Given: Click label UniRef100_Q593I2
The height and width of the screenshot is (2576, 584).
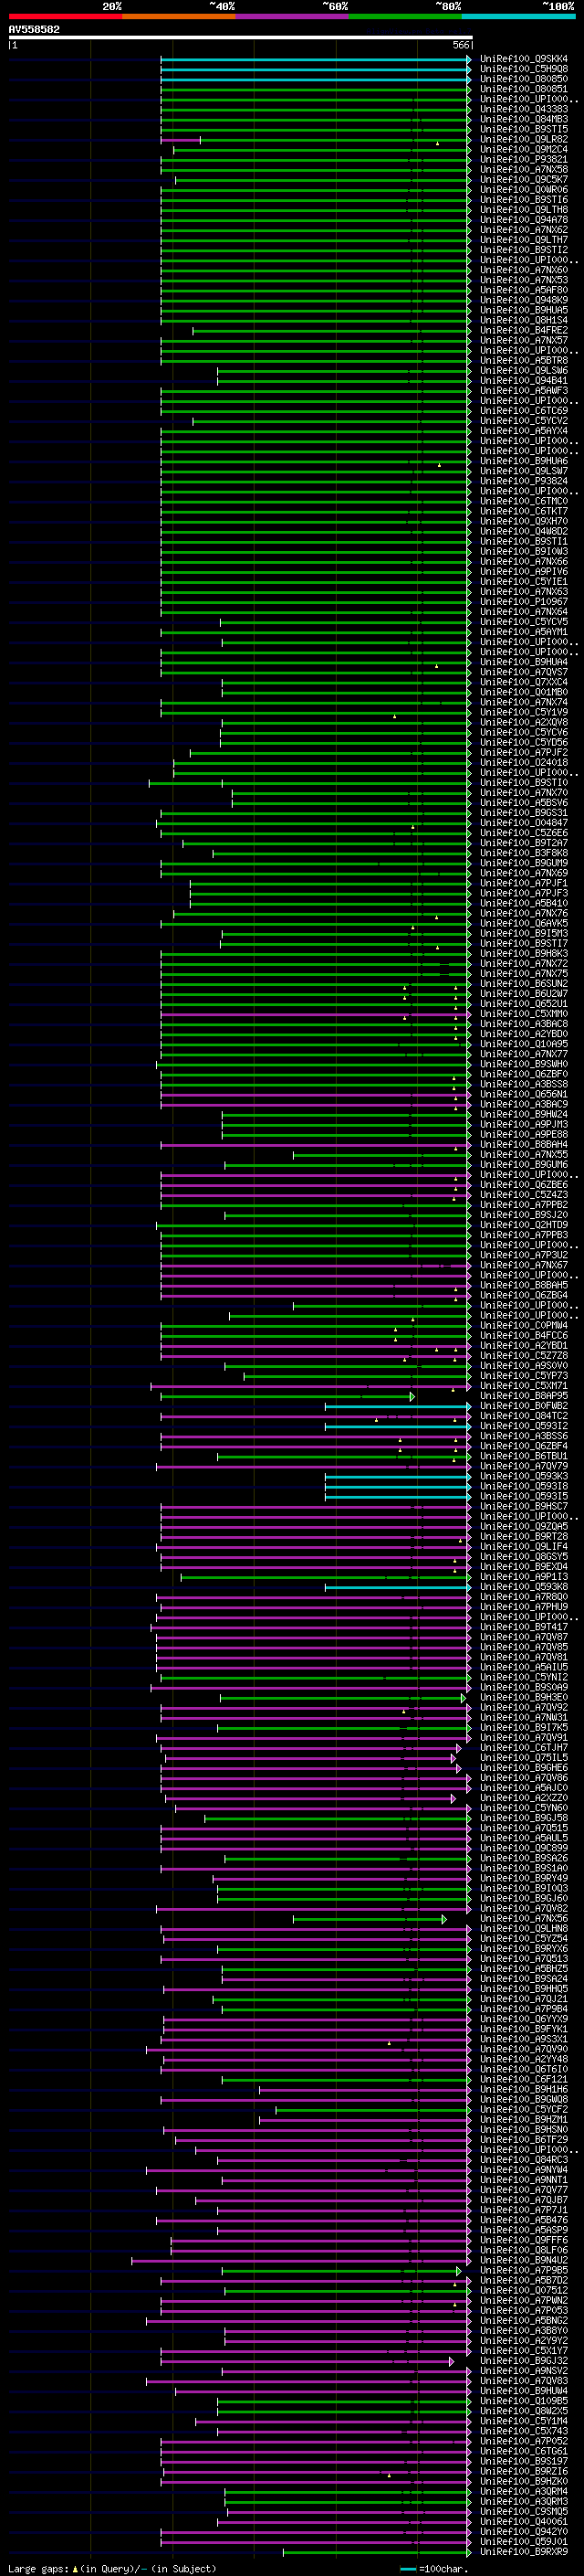Looking at the screenshot, I should point(524,1426).
